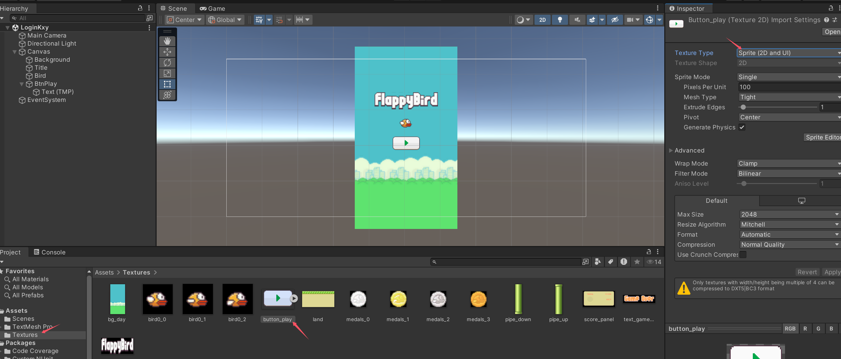Uncheck Generate Physics checkbox
This screenshot has height=359, width=841.
pyautogui.click(x=742, y=127)
